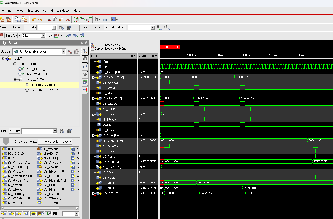The image size is (333, 219).
Task: Click the Cut scissors icon
Action: [49, 19]
